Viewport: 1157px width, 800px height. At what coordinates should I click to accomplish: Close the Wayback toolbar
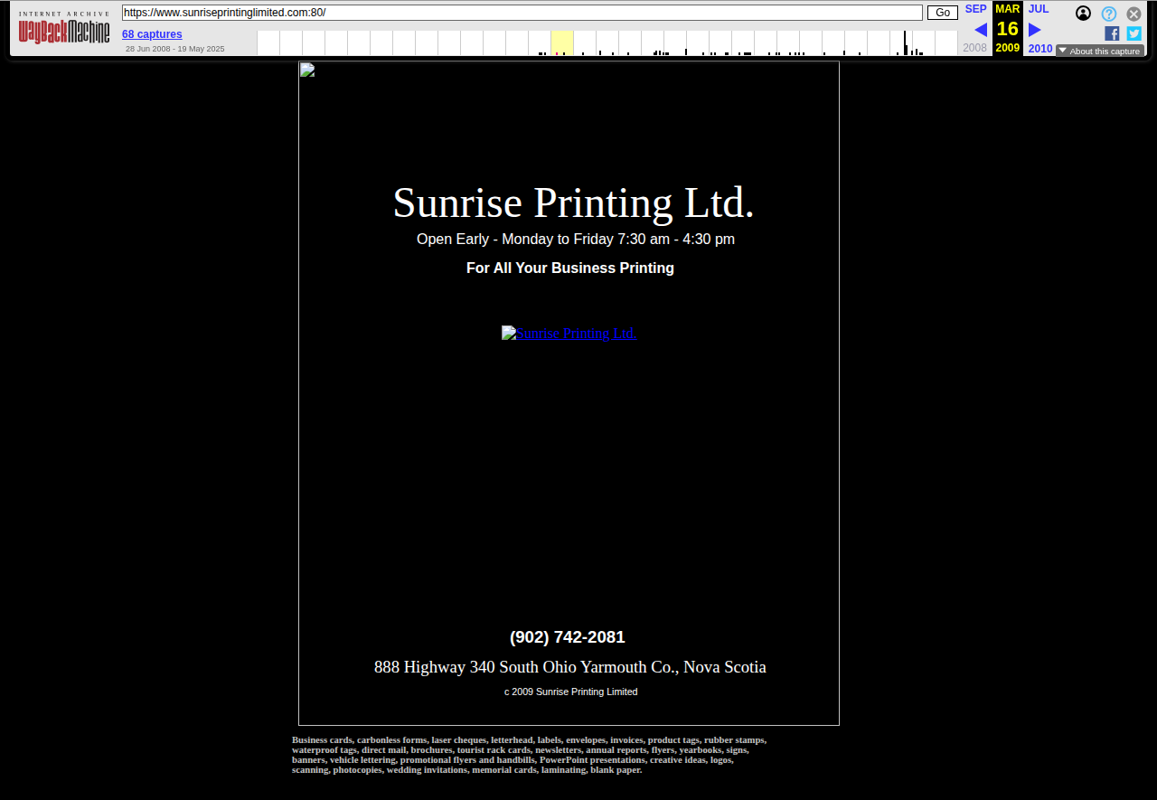click(1133, 14)
